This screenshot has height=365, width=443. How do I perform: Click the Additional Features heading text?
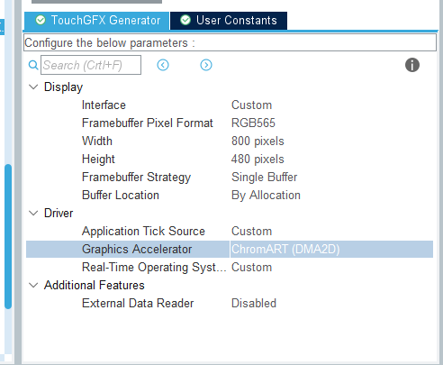[x=95, y=286]
